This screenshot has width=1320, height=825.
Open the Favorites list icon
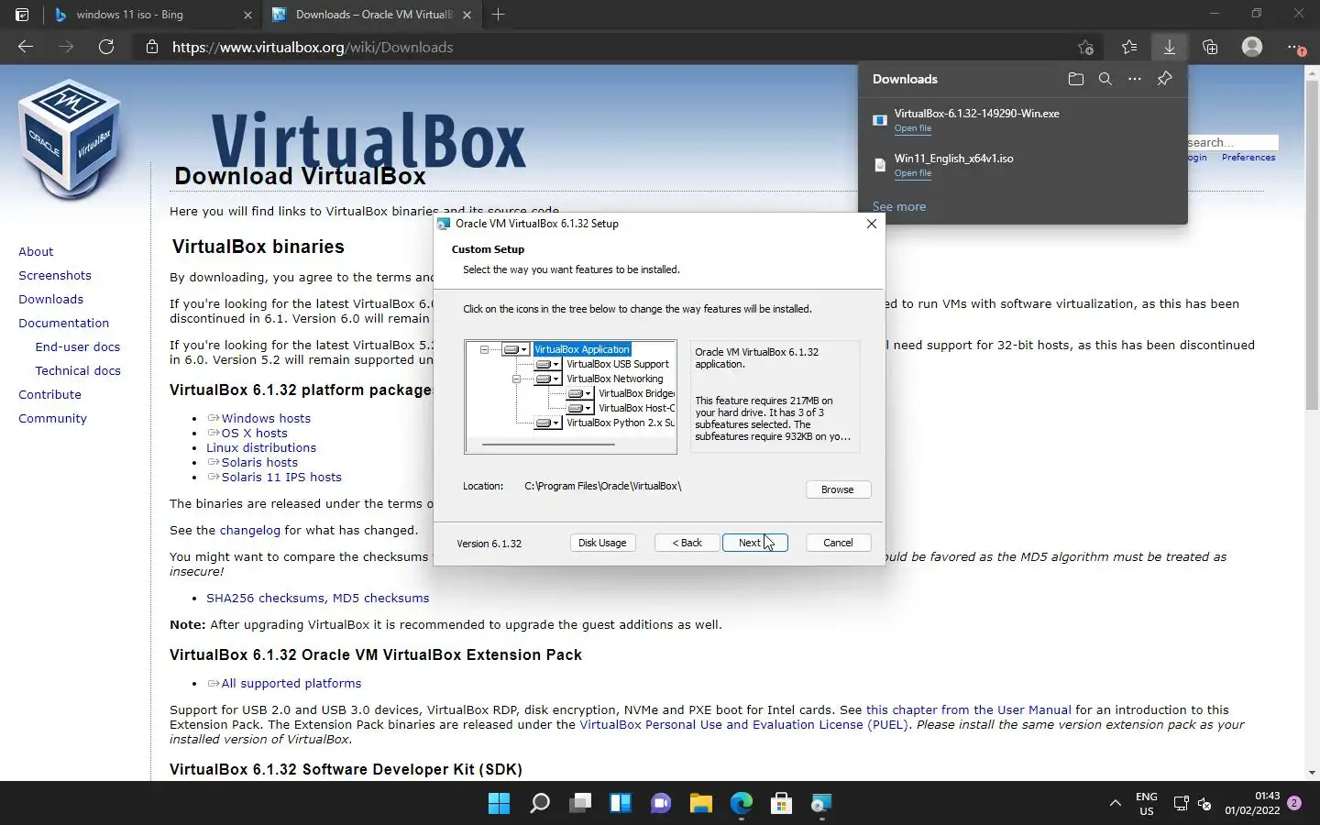tap(1129, 47)
